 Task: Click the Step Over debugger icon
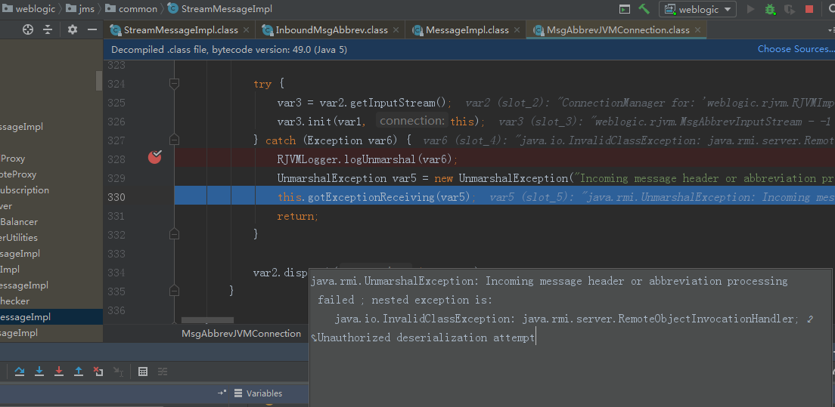[20, 372]
